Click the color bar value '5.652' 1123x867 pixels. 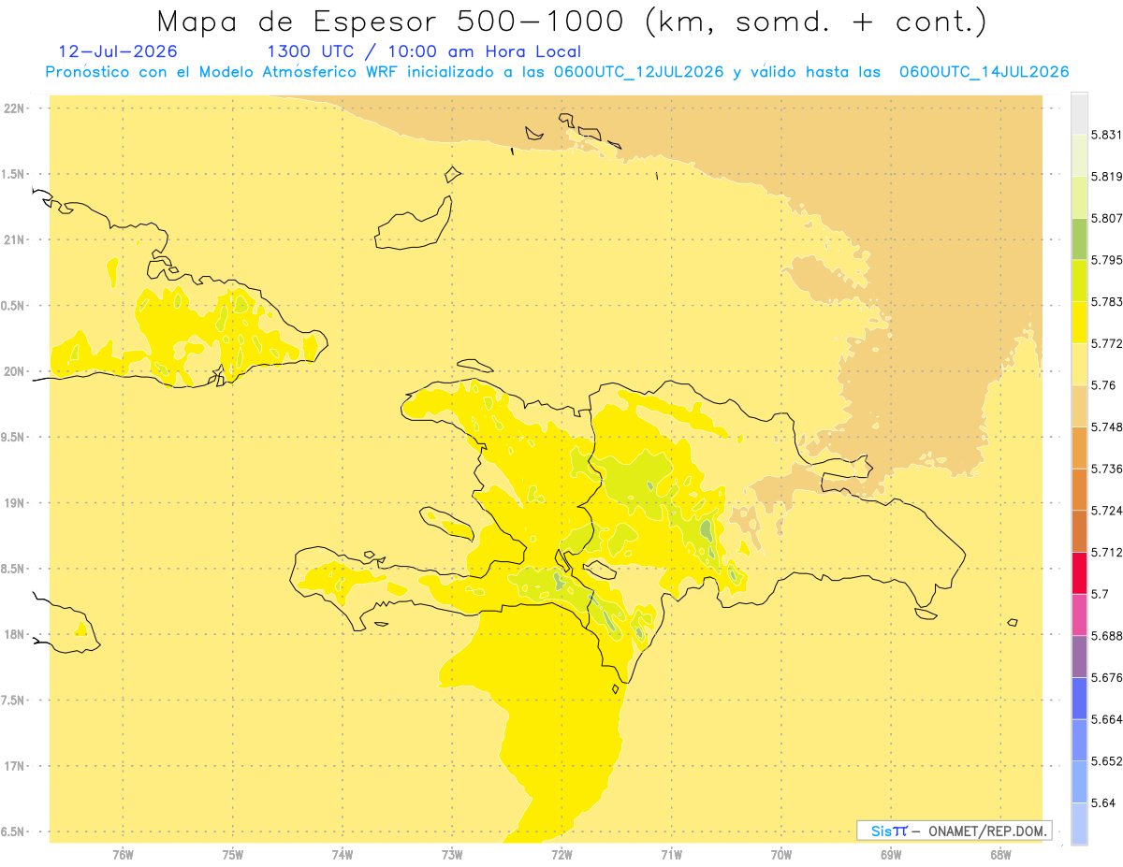point(1106,761)
